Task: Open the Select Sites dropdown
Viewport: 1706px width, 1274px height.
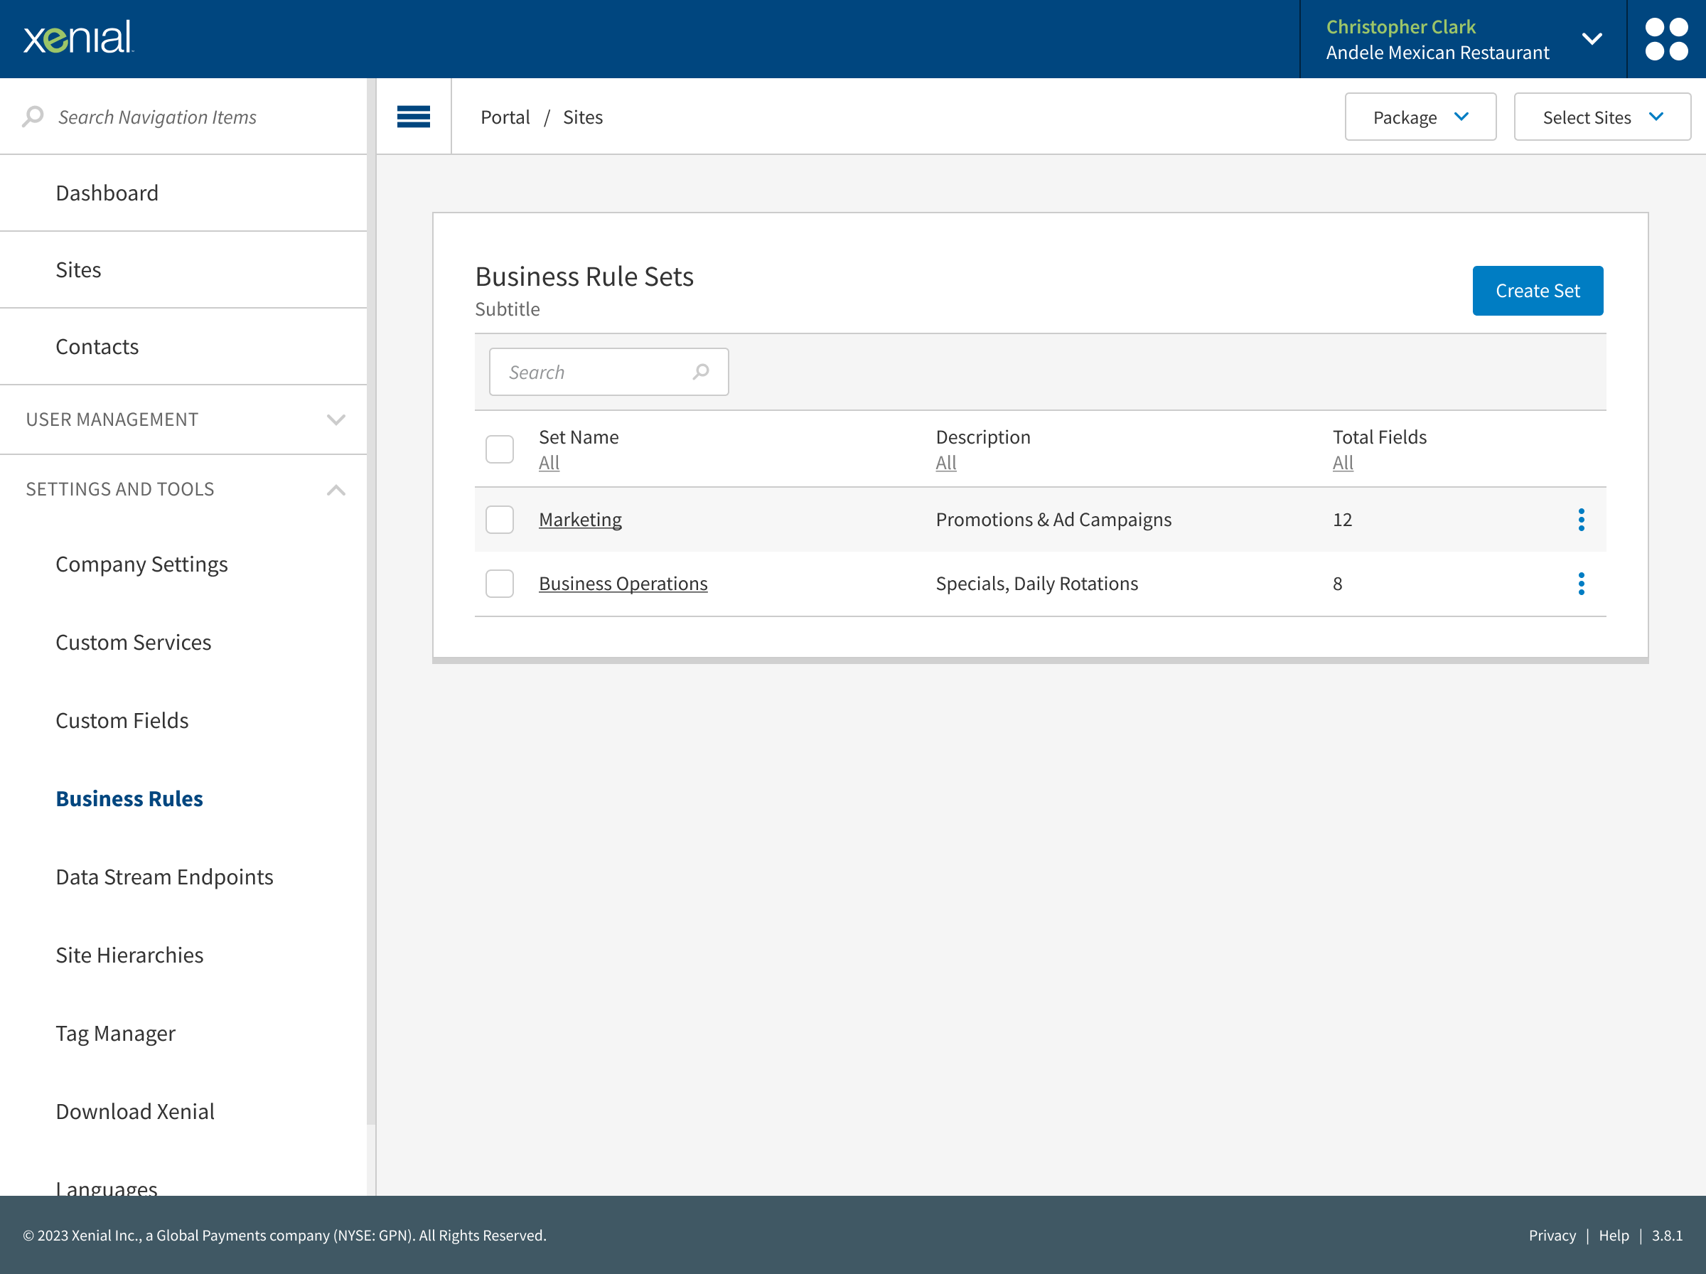Action: tap(1602, 117)
